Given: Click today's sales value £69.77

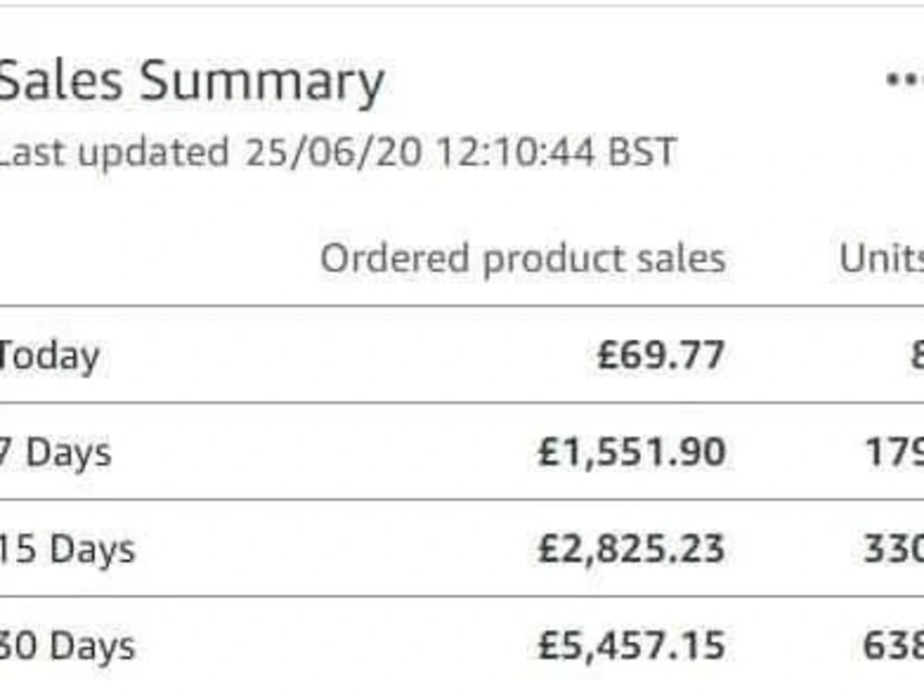Looking at the screenshot, I should pos(661,355).
